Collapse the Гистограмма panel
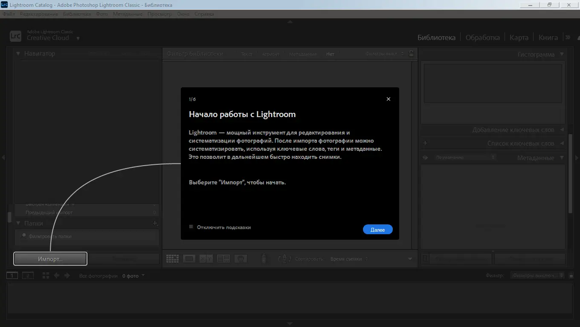 [562, 54]
